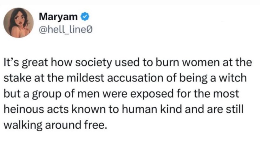Click Maryam's profile avatar picture

pyautogui.click(x=18, y=23)
